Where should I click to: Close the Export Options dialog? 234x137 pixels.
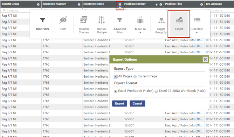tap(205, 59)
